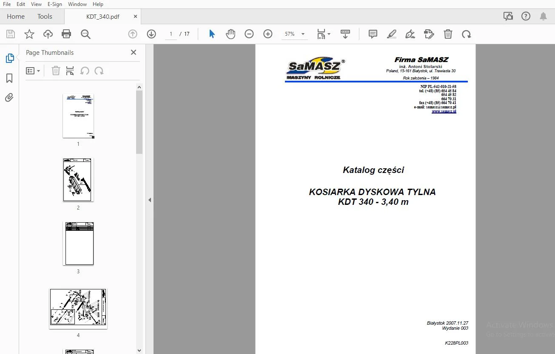Image resolution: width=555 pixels, height=354 pixels.
Task: Select the highlight text pen tool
Action: pyautogui.click(x=392, y=34)
